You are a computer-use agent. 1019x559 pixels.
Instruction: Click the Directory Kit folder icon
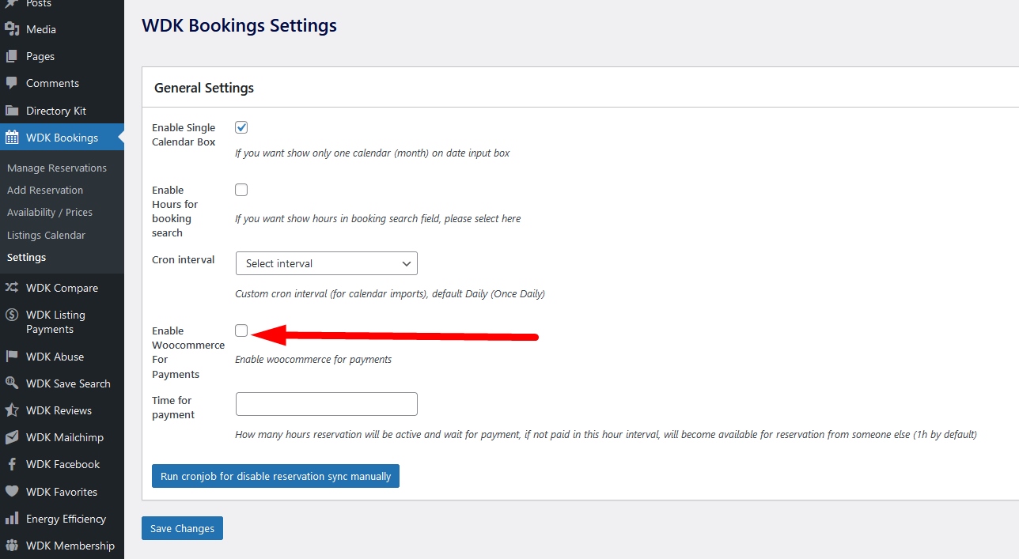12,111
